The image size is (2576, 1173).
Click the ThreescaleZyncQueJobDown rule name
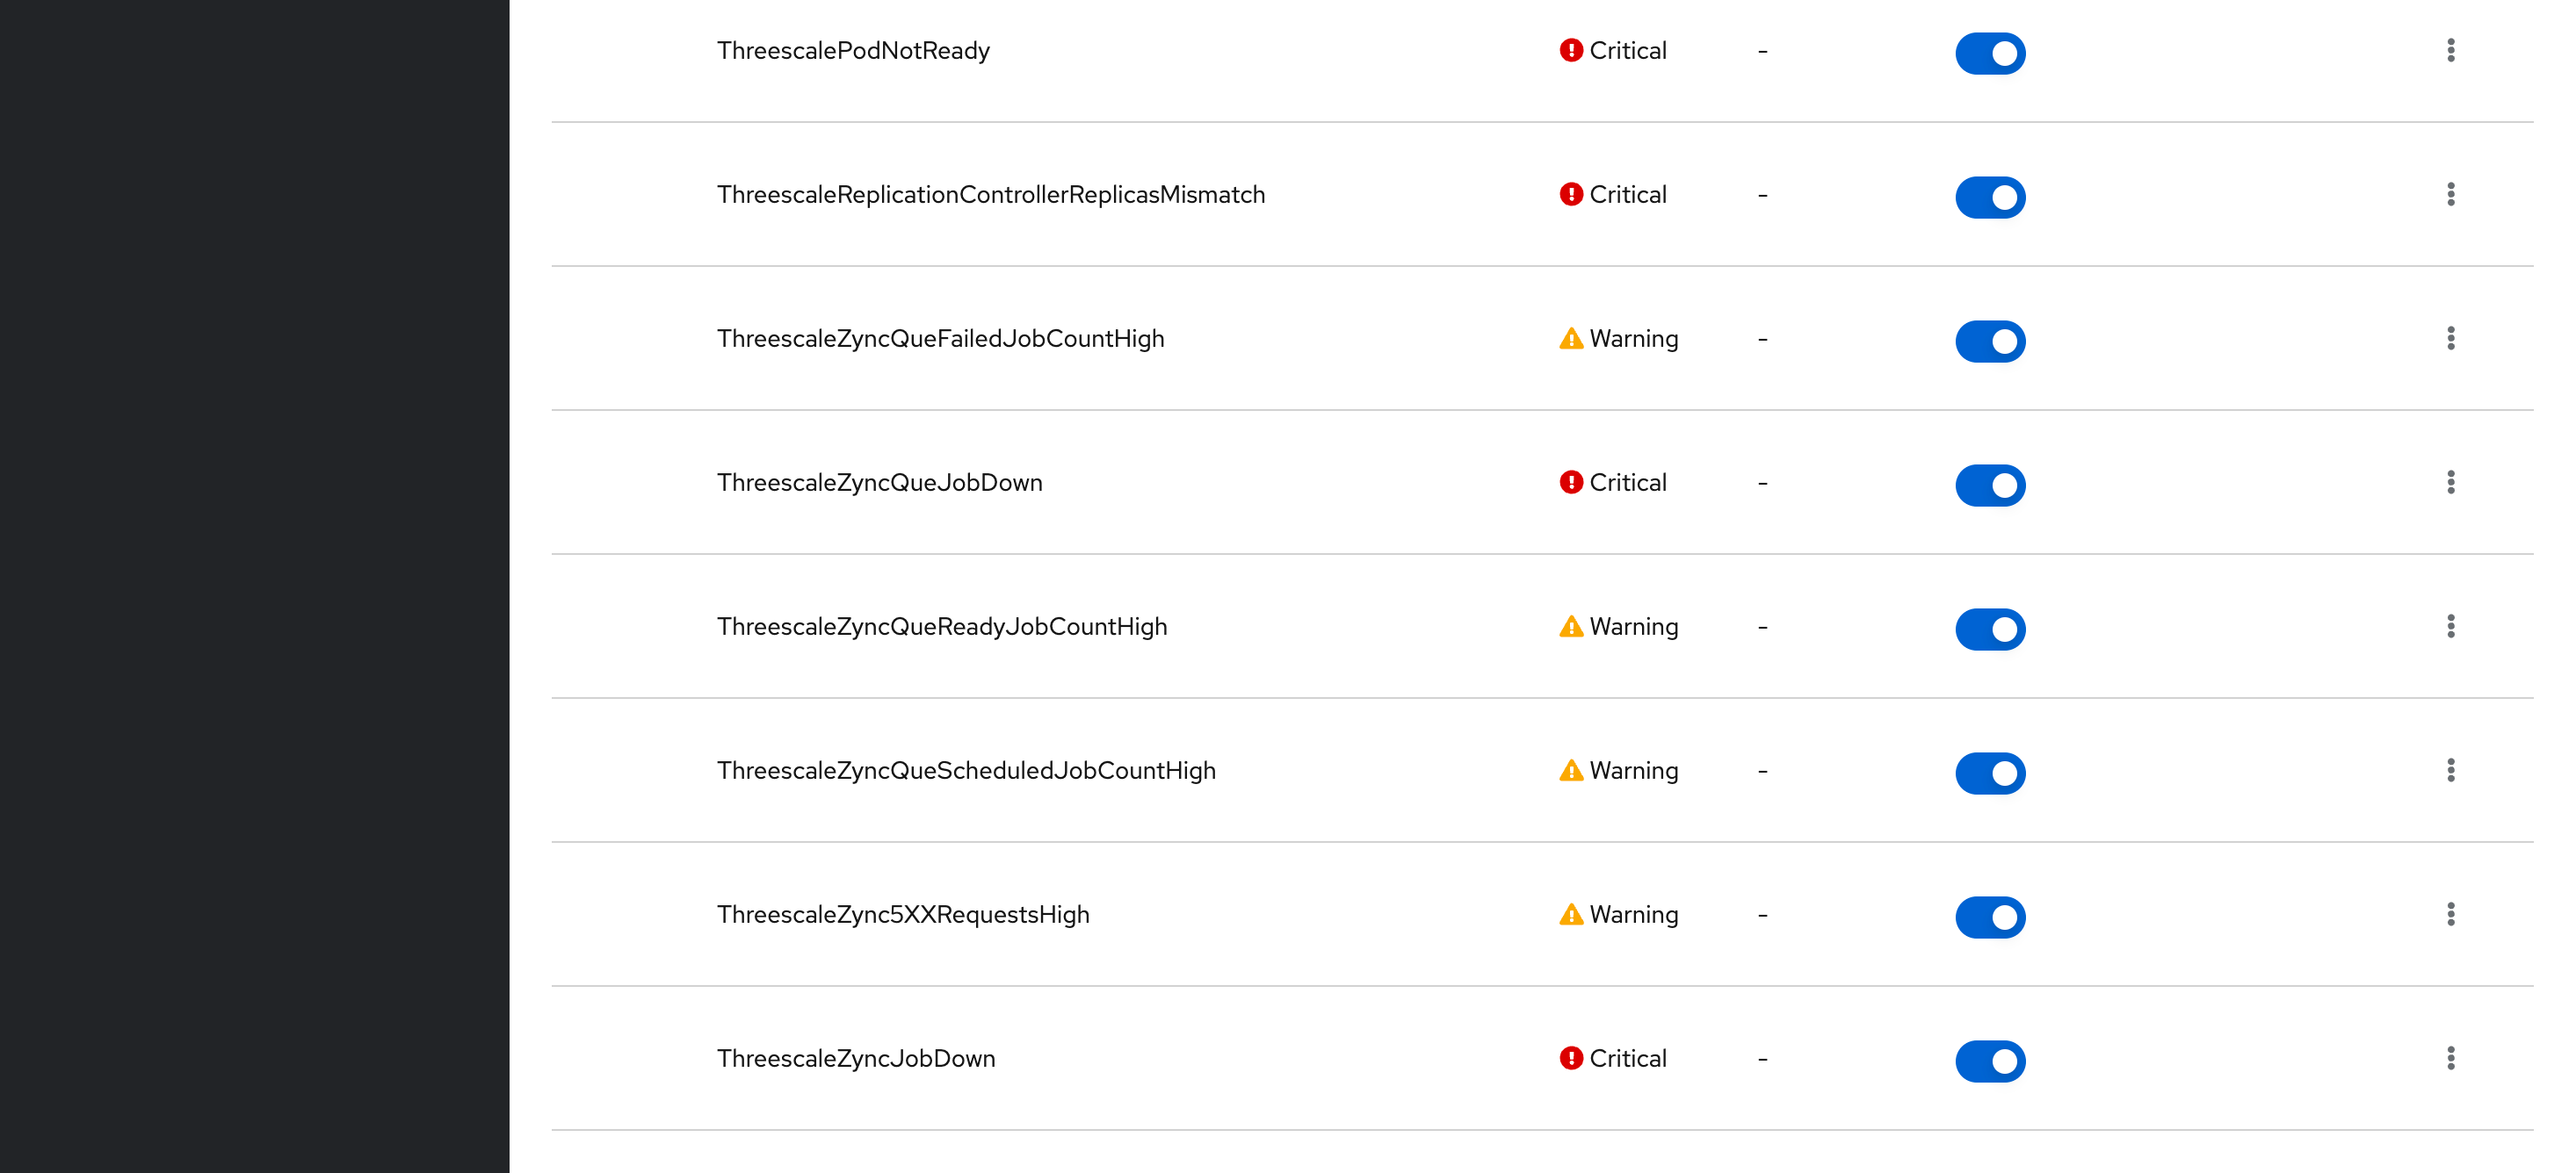pyautogui.click(x=879, y=484)
